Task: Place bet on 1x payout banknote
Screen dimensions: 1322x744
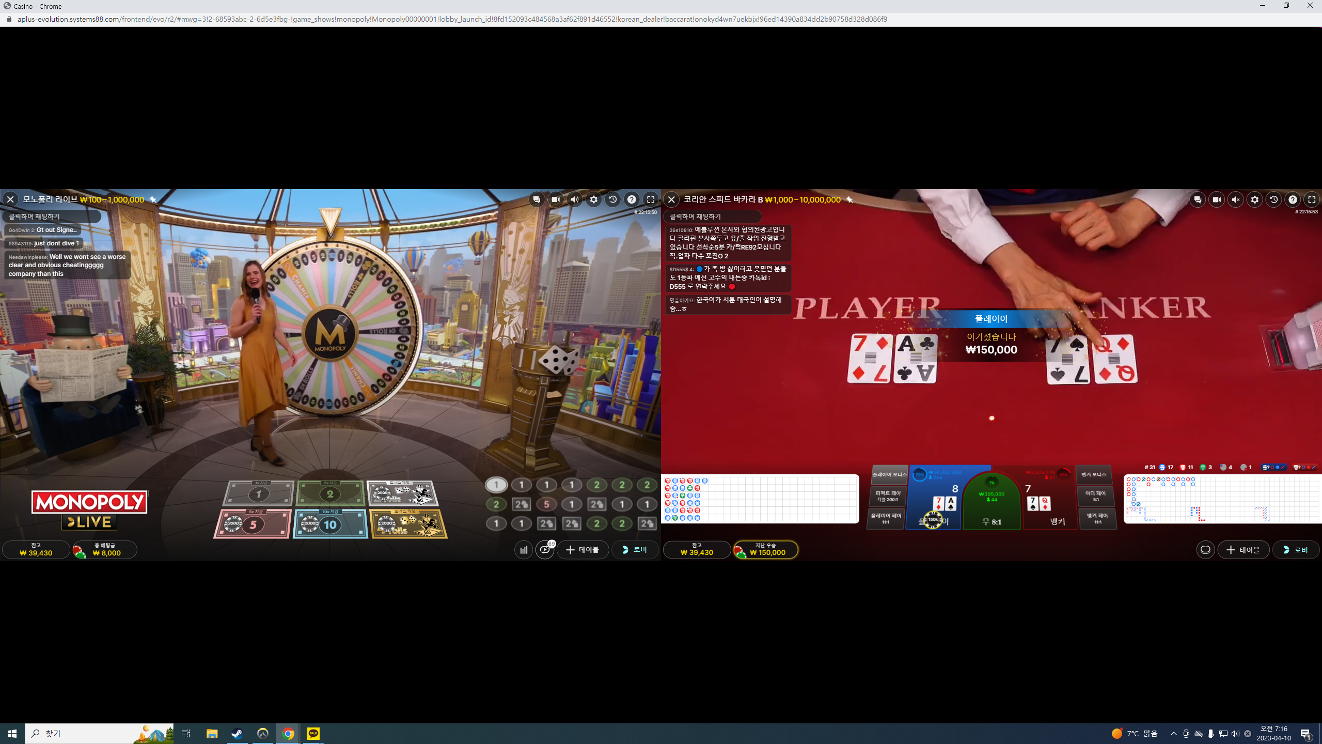Action: pyautogui.click(x=259, y=493)
